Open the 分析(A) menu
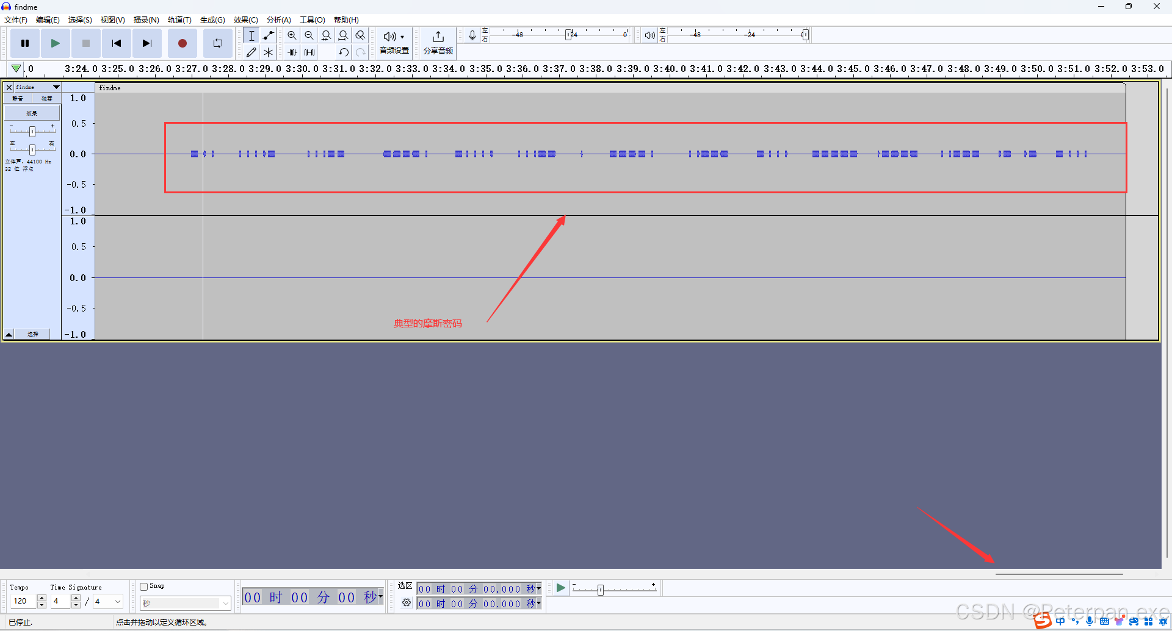This screenshot has height=631, width=1172. pyautogui.click(x=278, y=20)
